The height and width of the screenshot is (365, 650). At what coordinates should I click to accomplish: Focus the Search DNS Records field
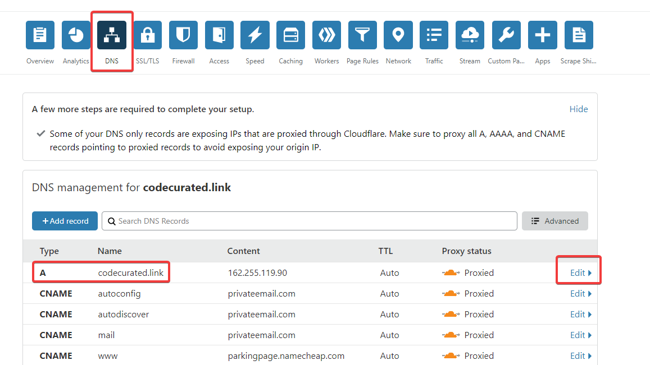[309, 221]
